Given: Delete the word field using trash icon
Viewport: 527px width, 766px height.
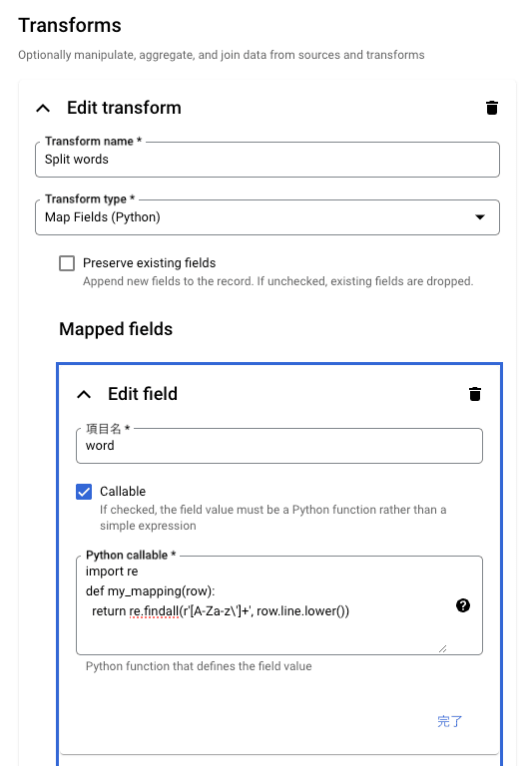Looking at the screenshot, I should pos(475,394).
